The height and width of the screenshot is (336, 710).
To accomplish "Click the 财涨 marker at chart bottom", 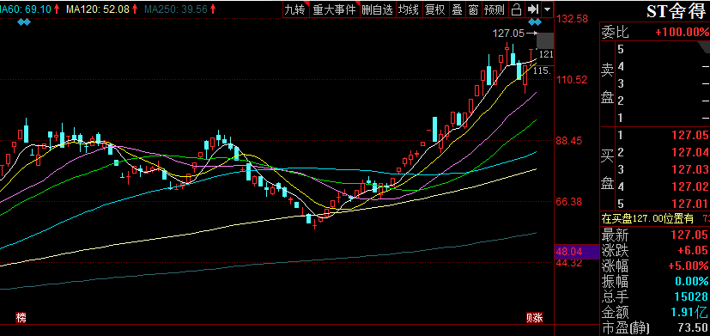I will pyautogui.click(x=534, y=317).
